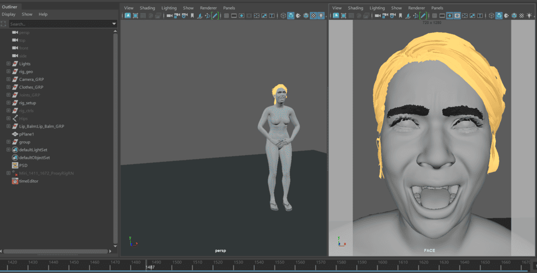Image resolution: width=537 pixels, height=273 pixels.
Task: Switch persp panel to Wireframe display
Action: [283, 16]
